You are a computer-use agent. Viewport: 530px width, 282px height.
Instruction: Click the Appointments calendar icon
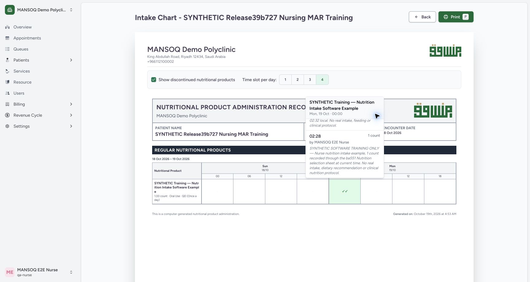(x=7, y=38)
